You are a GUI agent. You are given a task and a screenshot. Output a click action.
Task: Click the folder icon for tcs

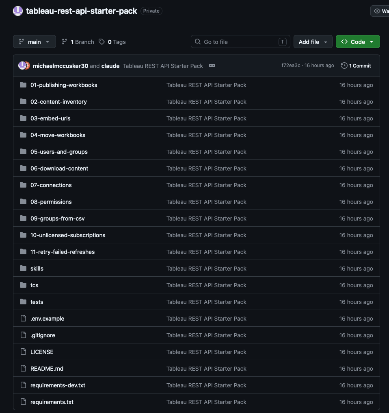point(23,285)
